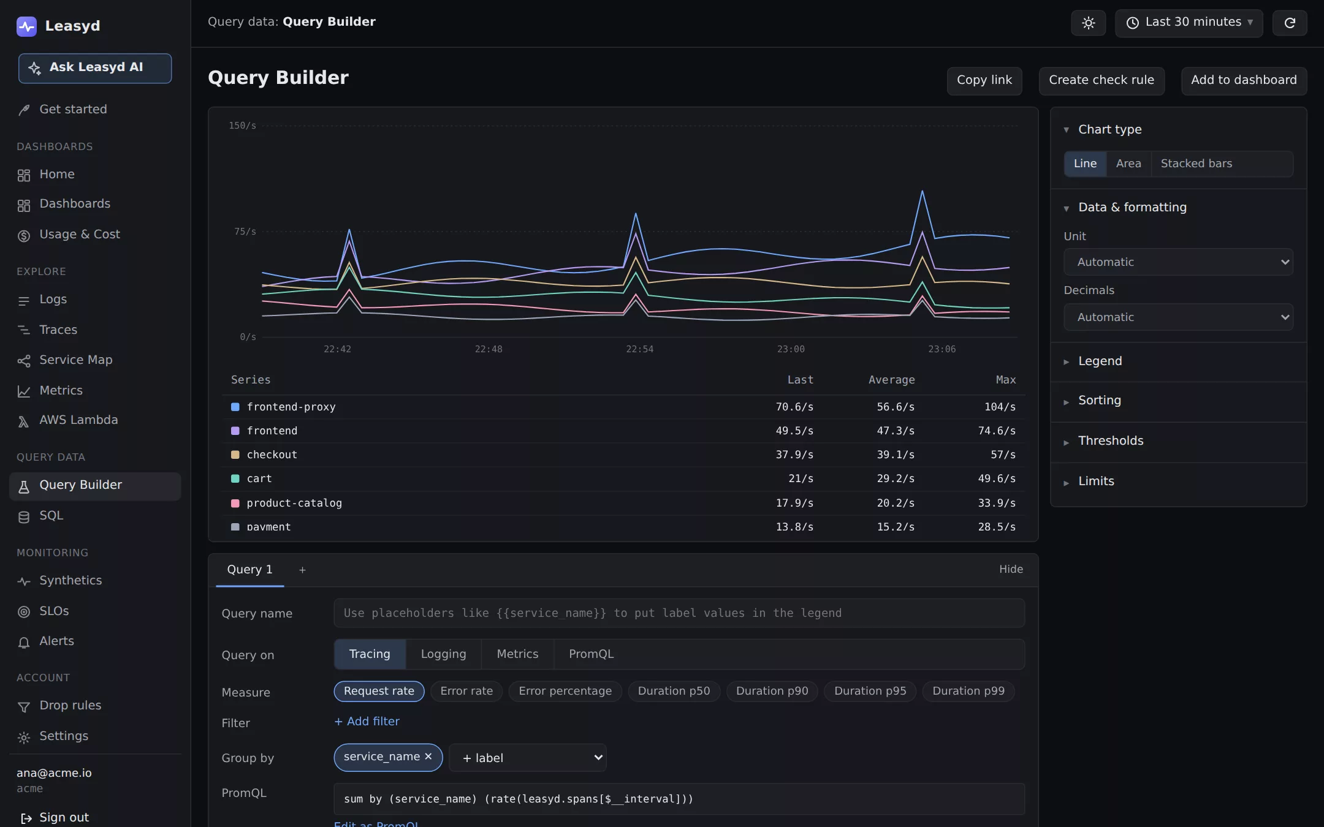Click the Metrics chart icon
The width and height of the screenshot is (1324, 827).
tap(24, 391)
